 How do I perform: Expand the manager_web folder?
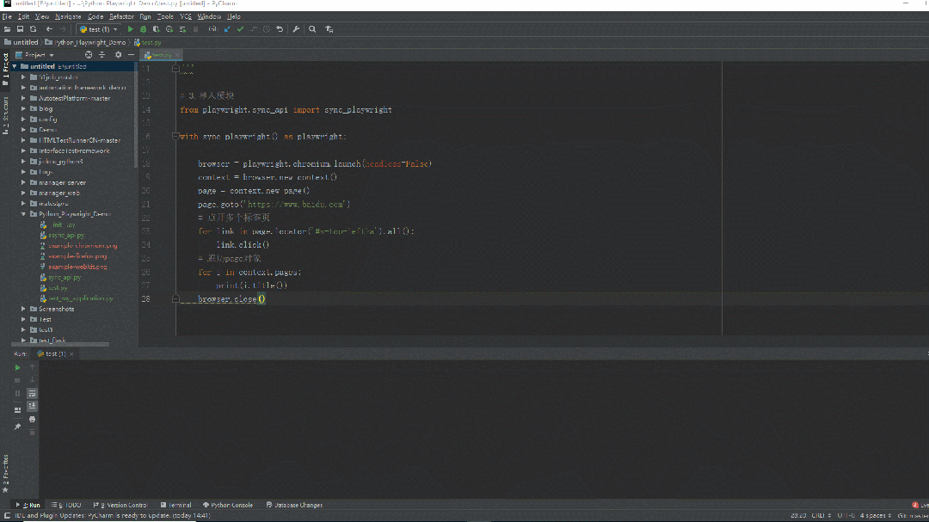click(24, 193)
